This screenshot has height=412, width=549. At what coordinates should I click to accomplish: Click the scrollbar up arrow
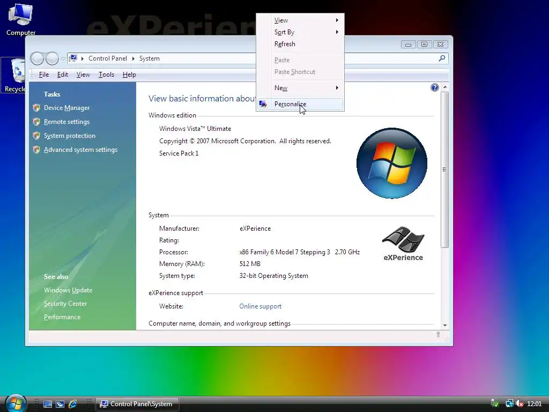tap(444, 87)
